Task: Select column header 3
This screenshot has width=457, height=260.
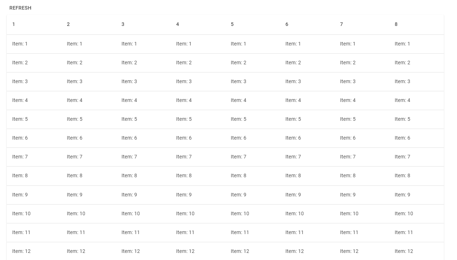Action: [123, 24]
